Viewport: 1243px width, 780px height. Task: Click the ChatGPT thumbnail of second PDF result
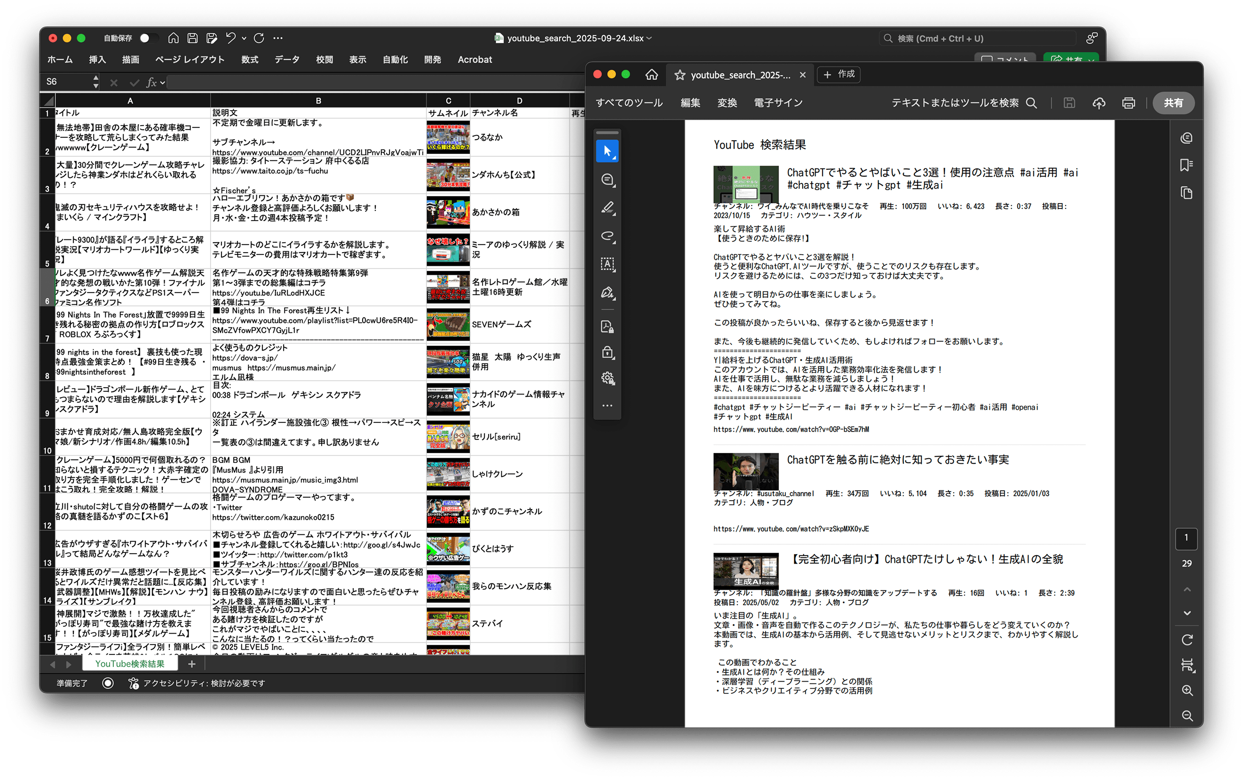coord(745,471)
